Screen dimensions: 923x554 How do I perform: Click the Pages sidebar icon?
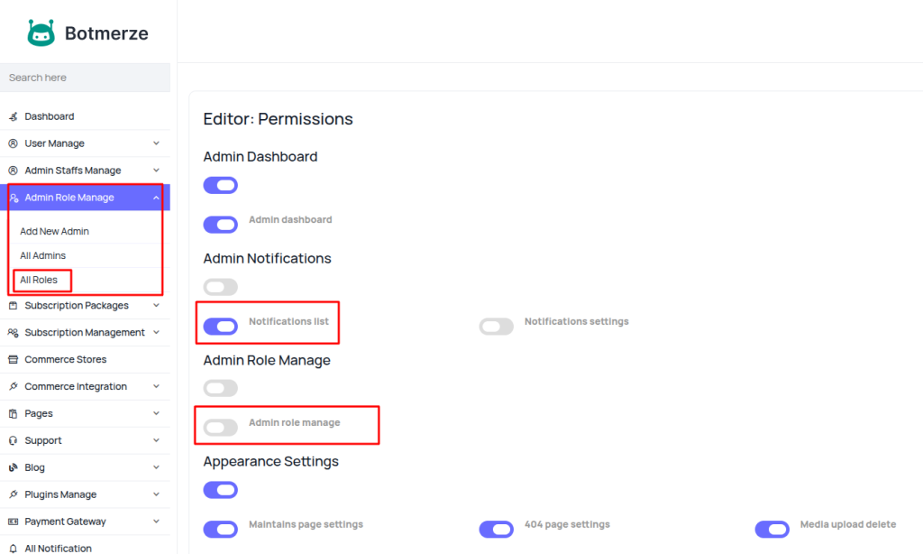pyautogui.click(x=13, y=413)
